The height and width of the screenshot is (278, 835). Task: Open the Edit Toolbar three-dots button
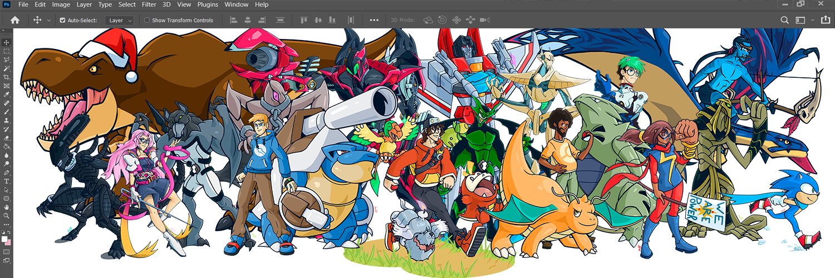(7, 225)
